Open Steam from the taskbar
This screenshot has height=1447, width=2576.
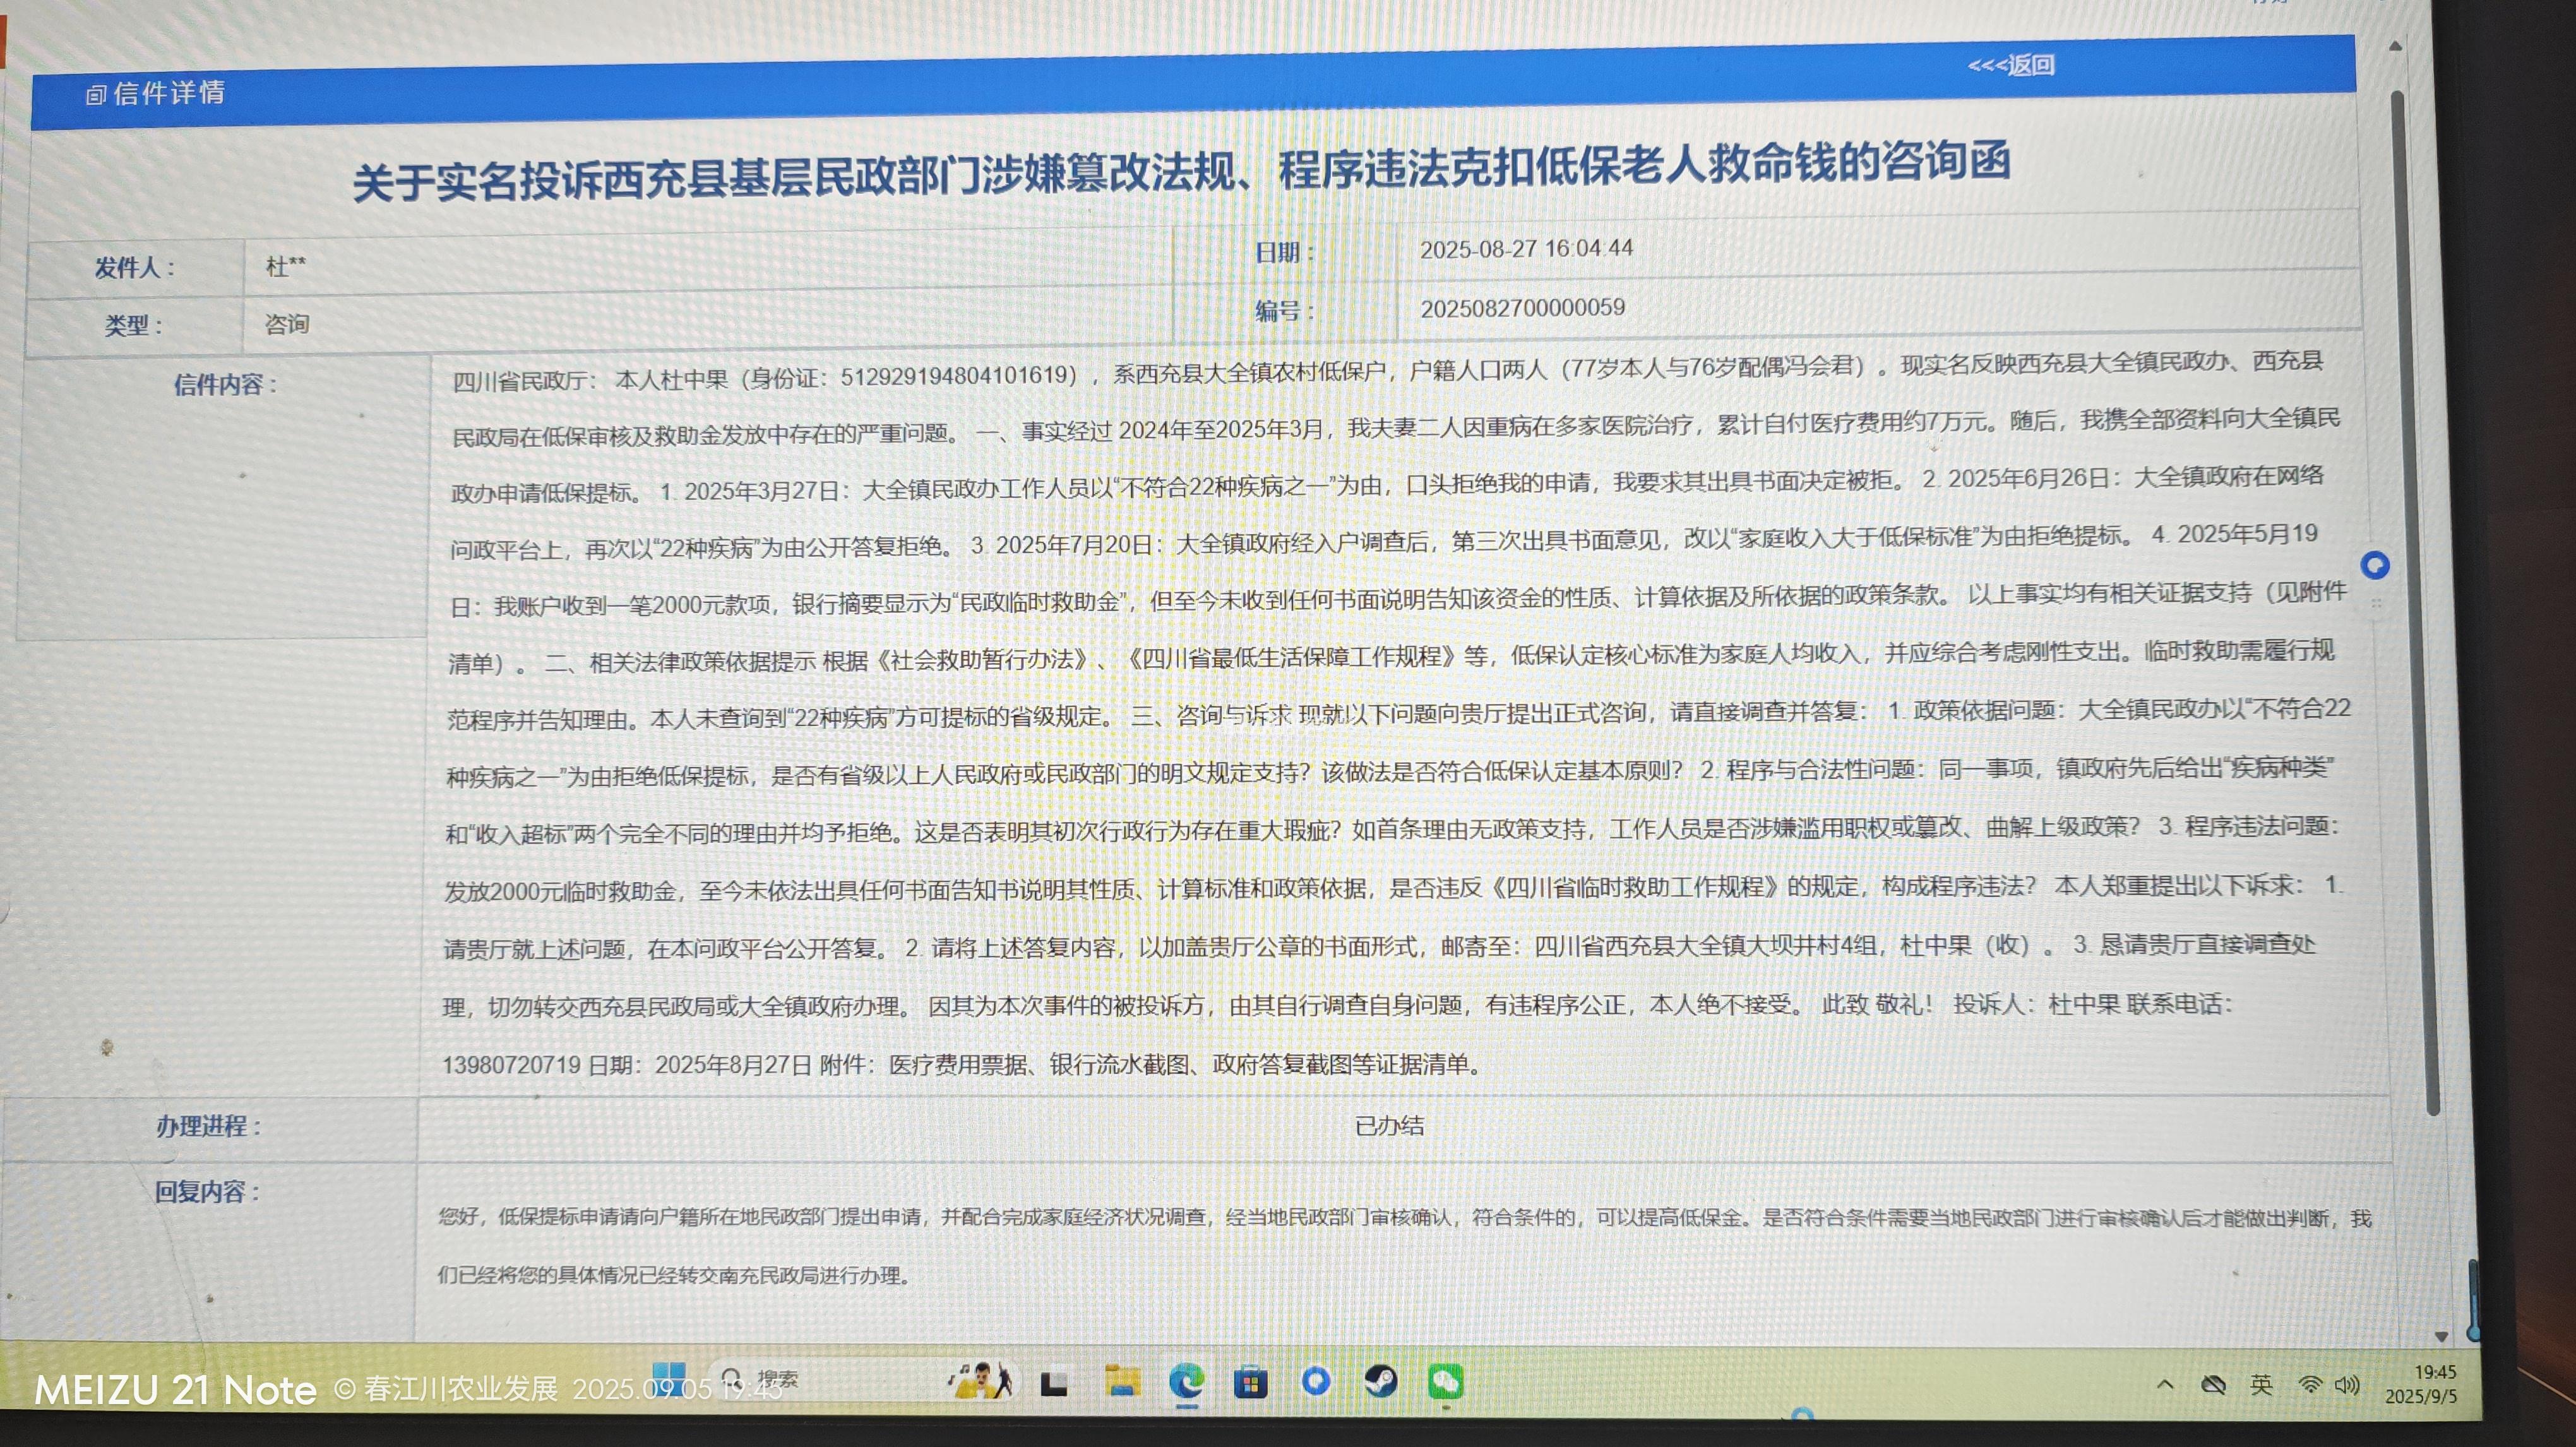tap(1381, 1382)
